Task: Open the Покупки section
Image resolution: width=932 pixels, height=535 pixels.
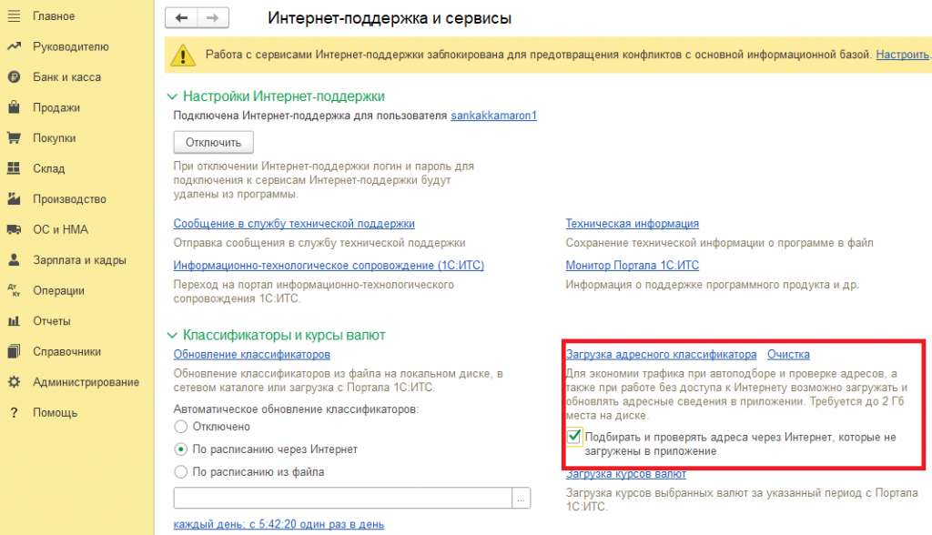Action: click(54, 138)
